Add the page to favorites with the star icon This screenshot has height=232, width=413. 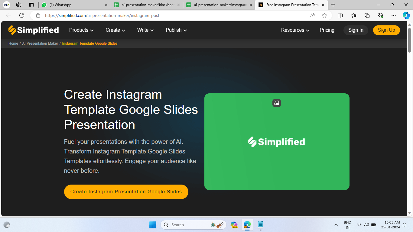pos(324,15)
